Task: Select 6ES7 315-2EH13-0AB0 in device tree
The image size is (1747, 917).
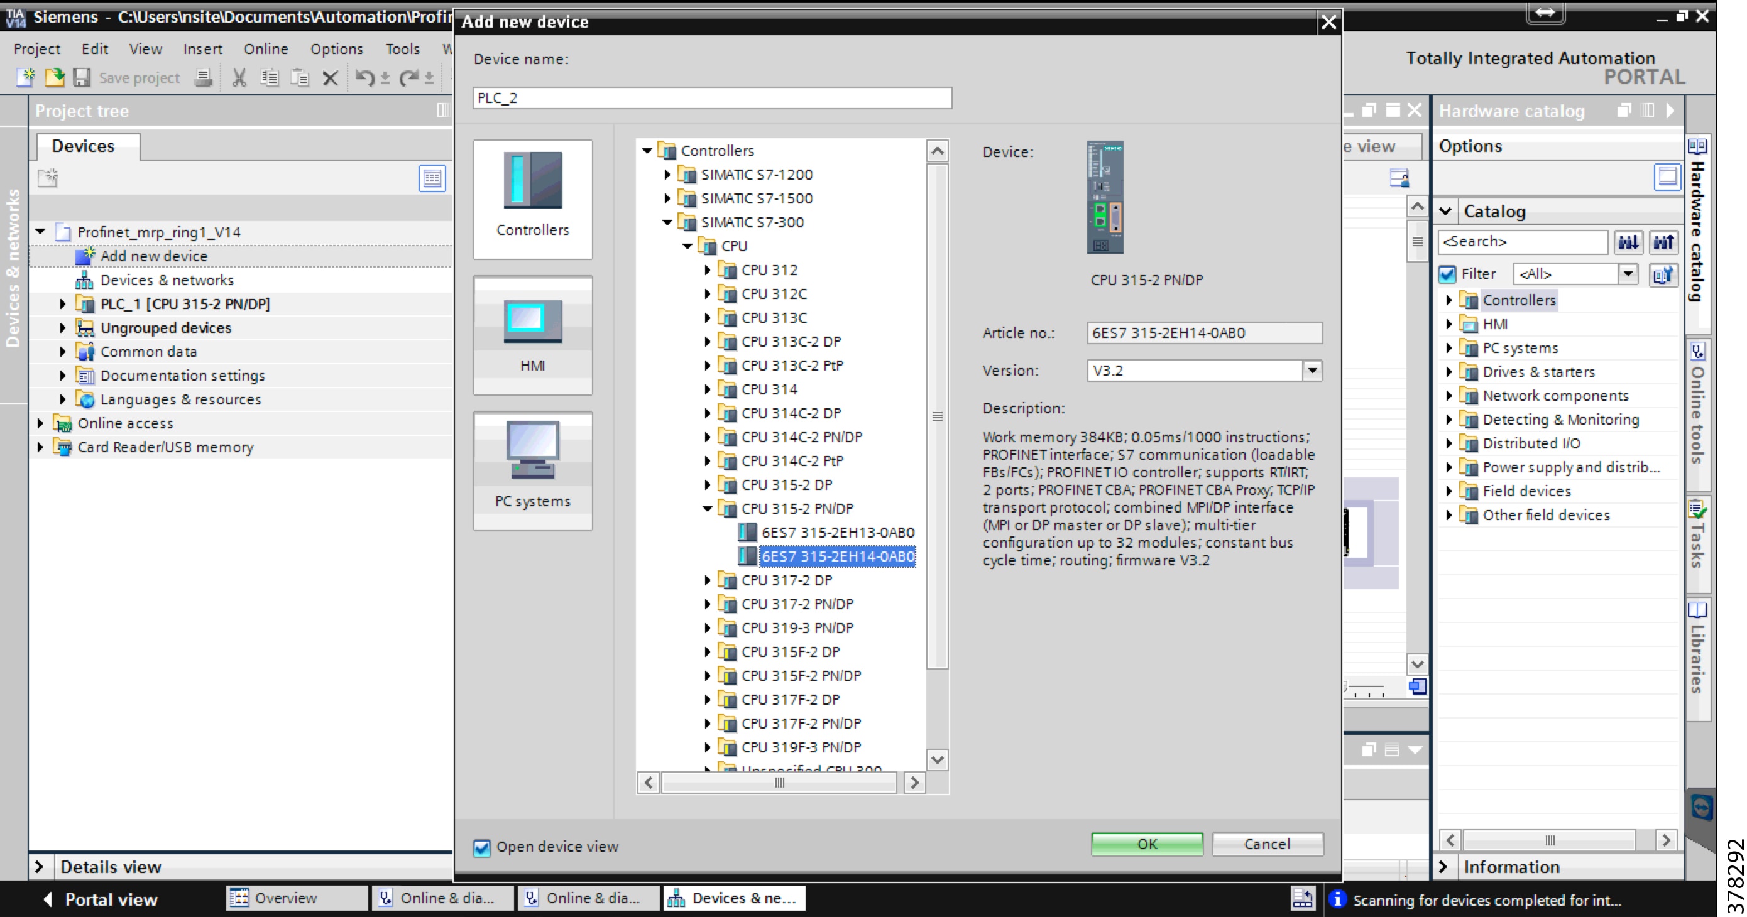Action: click(837, 533)
